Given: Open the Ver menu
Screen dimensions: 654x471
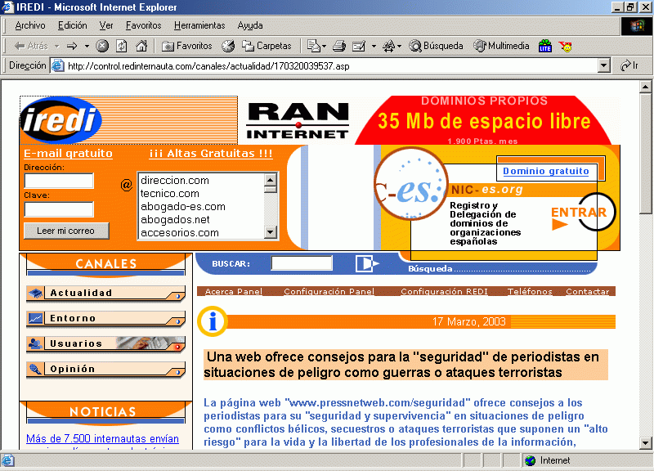Looking at the screenshot, I should click(106, 25).
